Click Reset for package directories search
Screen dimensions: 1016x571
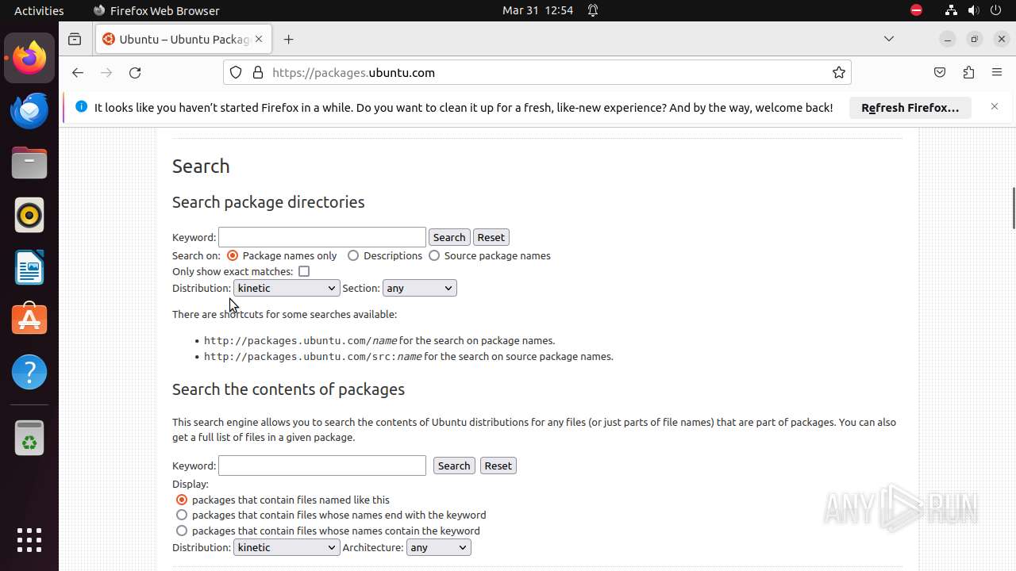491,237
